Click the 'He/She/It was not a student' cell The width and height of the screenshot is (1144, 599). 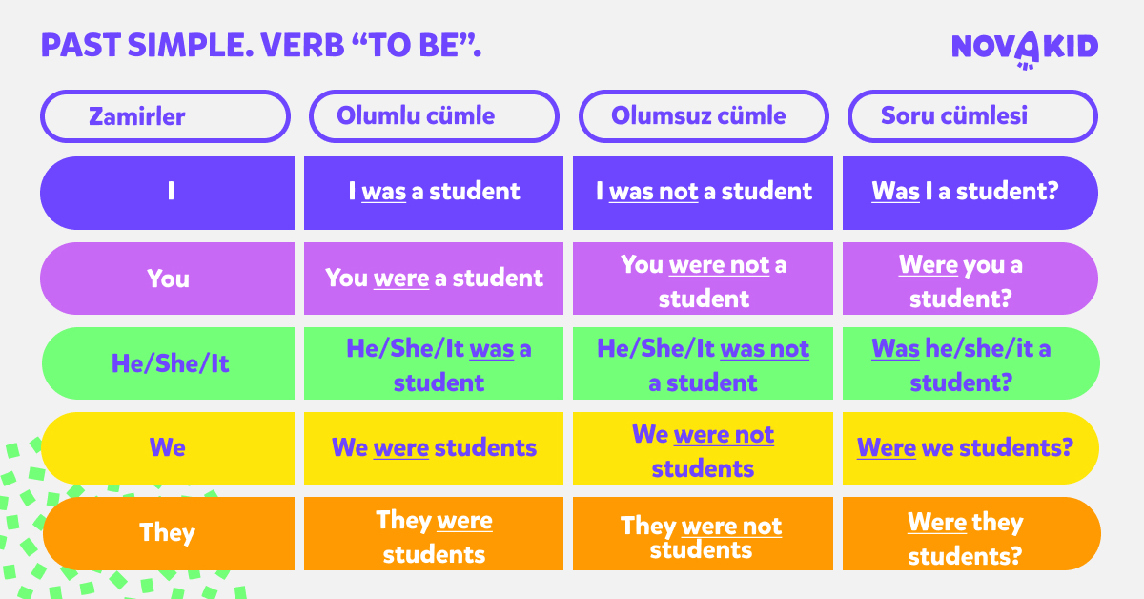[x=703, y=363]
